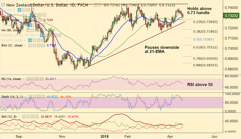Remove EMA (21, close) with X icon

click(x=43, y=45)
